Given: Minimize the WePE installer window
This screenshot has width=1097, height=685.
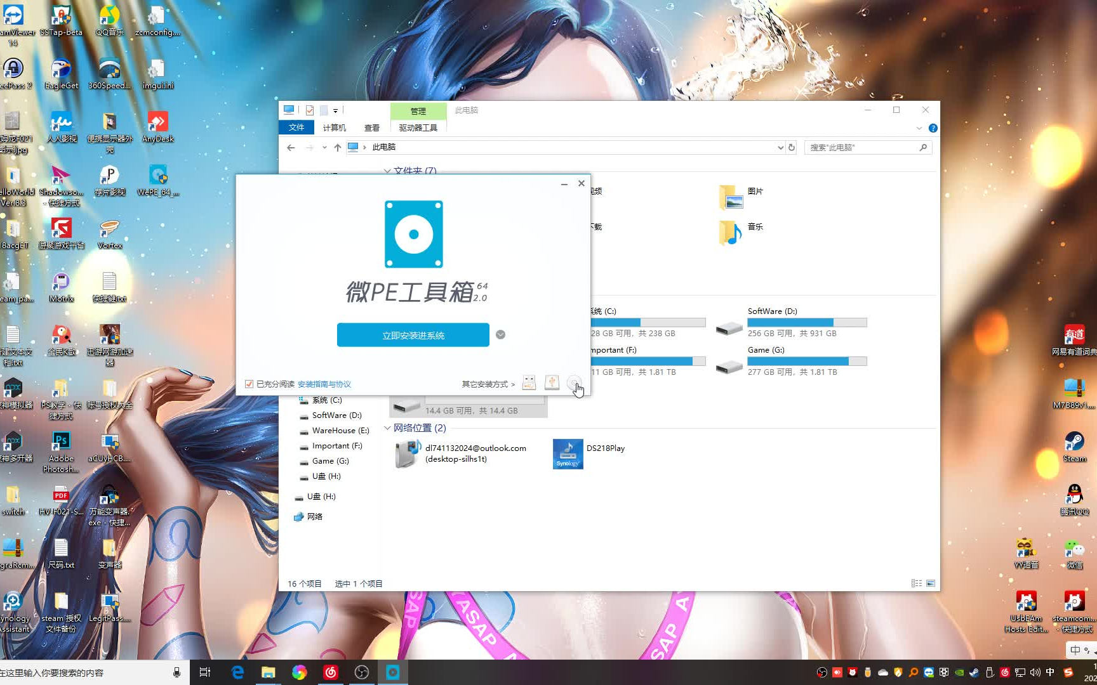Looking at the screenshot, I should click(564, 184).
